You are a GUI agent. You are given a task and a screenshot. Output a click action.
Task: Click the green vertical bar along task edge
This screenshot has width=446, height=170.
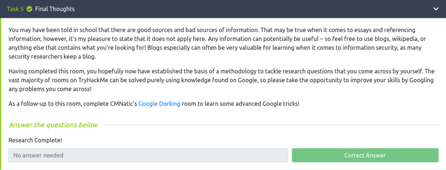click(1, 93)
